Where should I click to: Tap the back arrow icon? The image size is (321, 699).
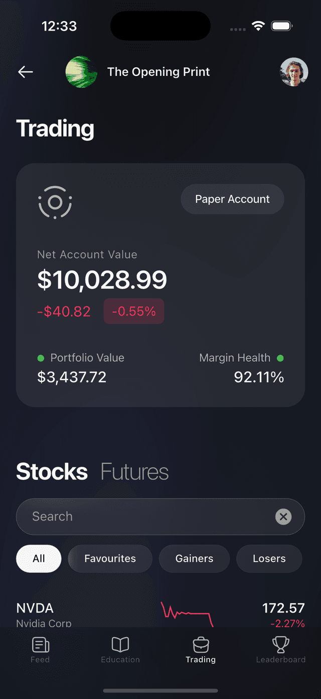pos(26,72)
